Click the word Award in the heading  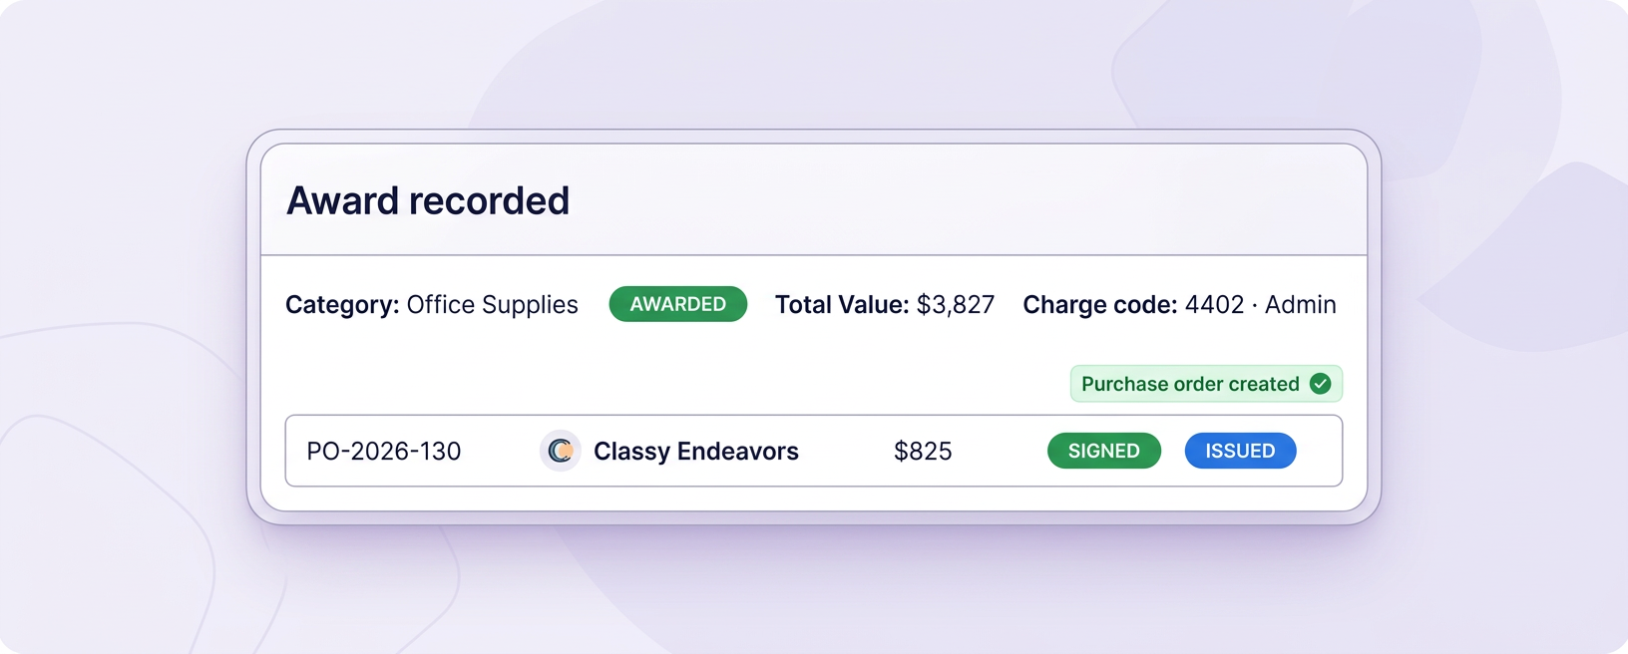pyautogui.click(x=343, y=200)
